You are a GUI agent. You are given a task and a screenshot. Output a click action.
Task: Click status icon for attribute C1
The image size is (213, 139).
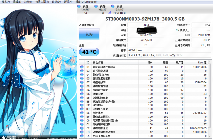coord(82,124)
